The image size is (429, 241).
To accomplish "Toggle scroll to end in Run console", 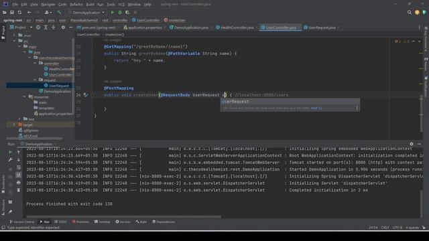I will tap(18, 175).
